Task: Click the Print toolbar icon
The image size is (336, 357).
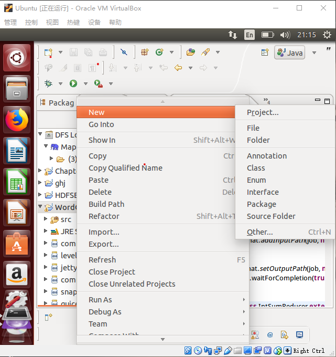Action: [103, 52]
